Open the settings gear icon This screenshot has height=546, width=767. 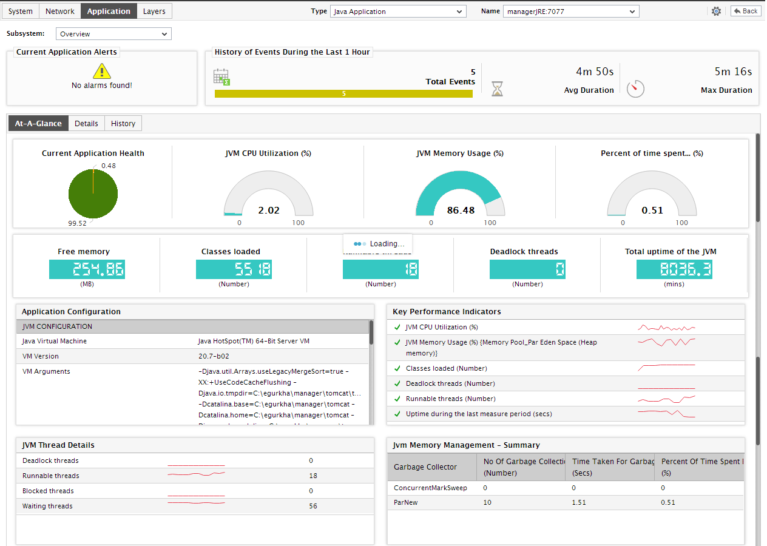pyautogui.click(x=716, y=11)
